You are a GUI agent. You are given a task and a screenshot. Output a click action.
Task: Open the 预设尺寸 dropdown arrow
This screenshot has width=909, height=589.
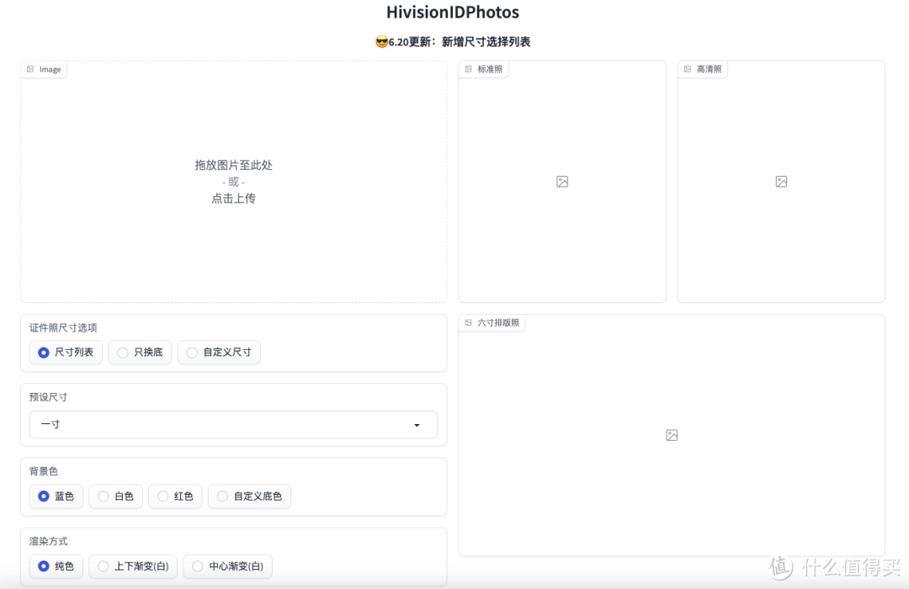point(417,425)
